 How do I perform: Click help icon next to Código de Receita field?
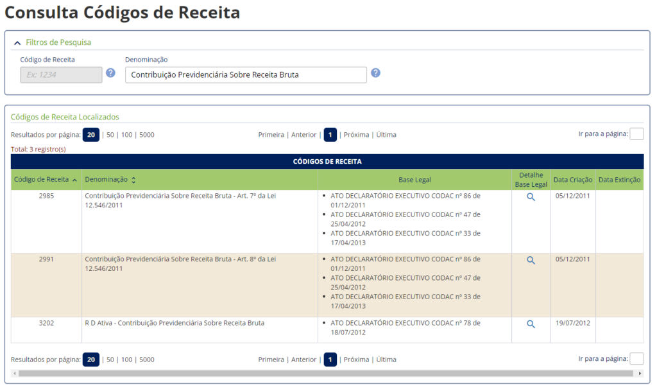[110, 73]
